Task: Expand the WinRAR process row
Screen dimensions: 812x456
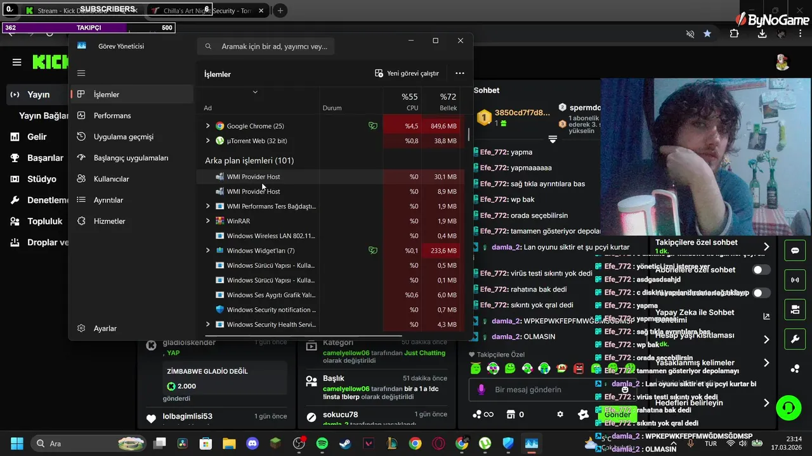Action: pyautogui.click(x=207, y=221)
